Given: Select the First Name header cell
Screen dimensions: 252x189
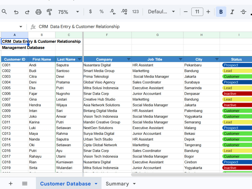Looking at the screenshot, I should (x=42, y=59).
